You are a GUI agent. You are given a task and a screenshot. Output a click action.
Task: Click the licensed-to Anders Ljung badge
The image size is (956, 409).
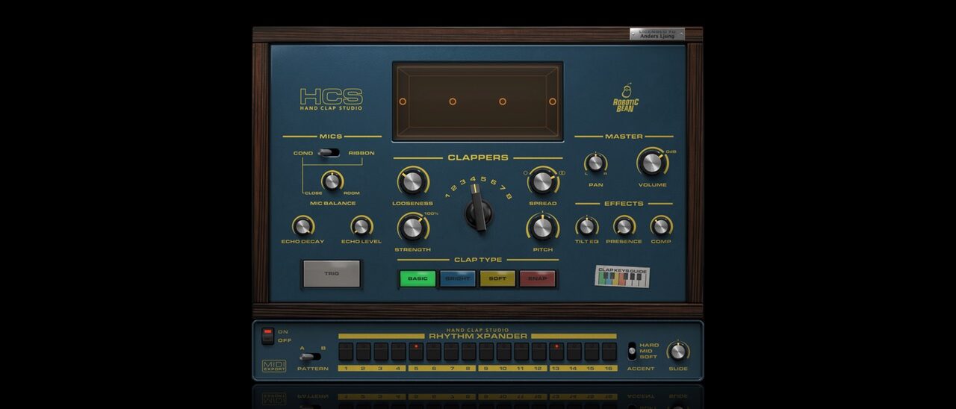657,34
